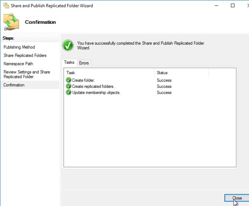Select Share Replicated Folders step
The width and height of the screenshot is (249, 206).
tap(25, 55)
